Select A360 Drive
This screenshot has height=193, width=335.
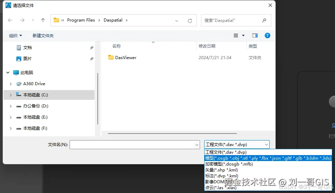[x=34, y=84]
